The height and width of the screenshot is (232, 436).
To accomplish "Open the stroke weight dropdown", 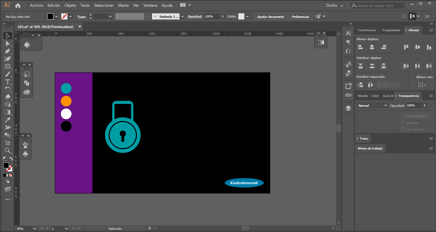I will pyautogui.click(x=111, y=16).
